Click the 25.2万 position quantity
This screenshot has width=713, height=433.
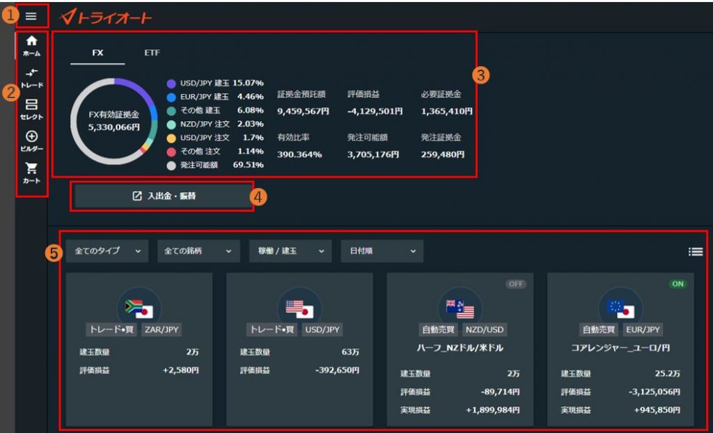click(668, 373)
